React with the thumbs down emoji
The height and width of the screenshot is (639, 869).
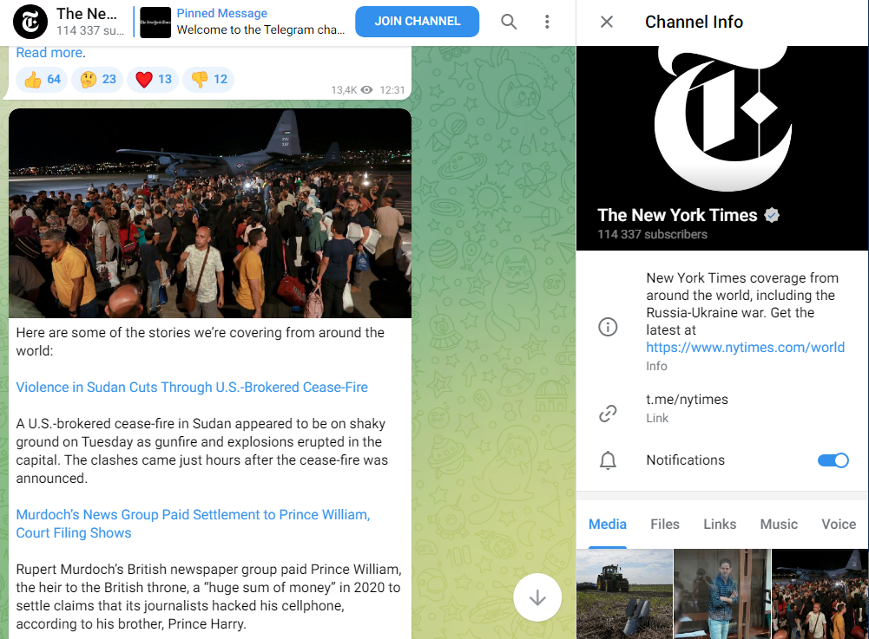207,79
